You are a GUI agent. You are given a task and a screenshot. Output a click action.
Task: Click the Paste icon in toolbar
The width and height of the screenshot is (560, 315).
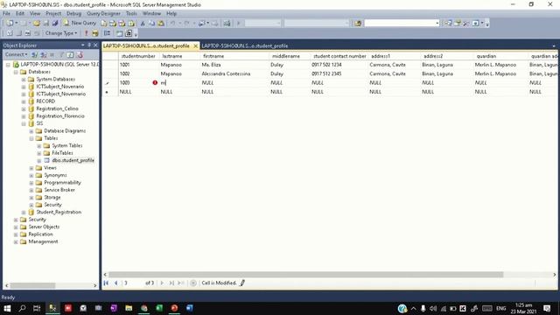161,24
